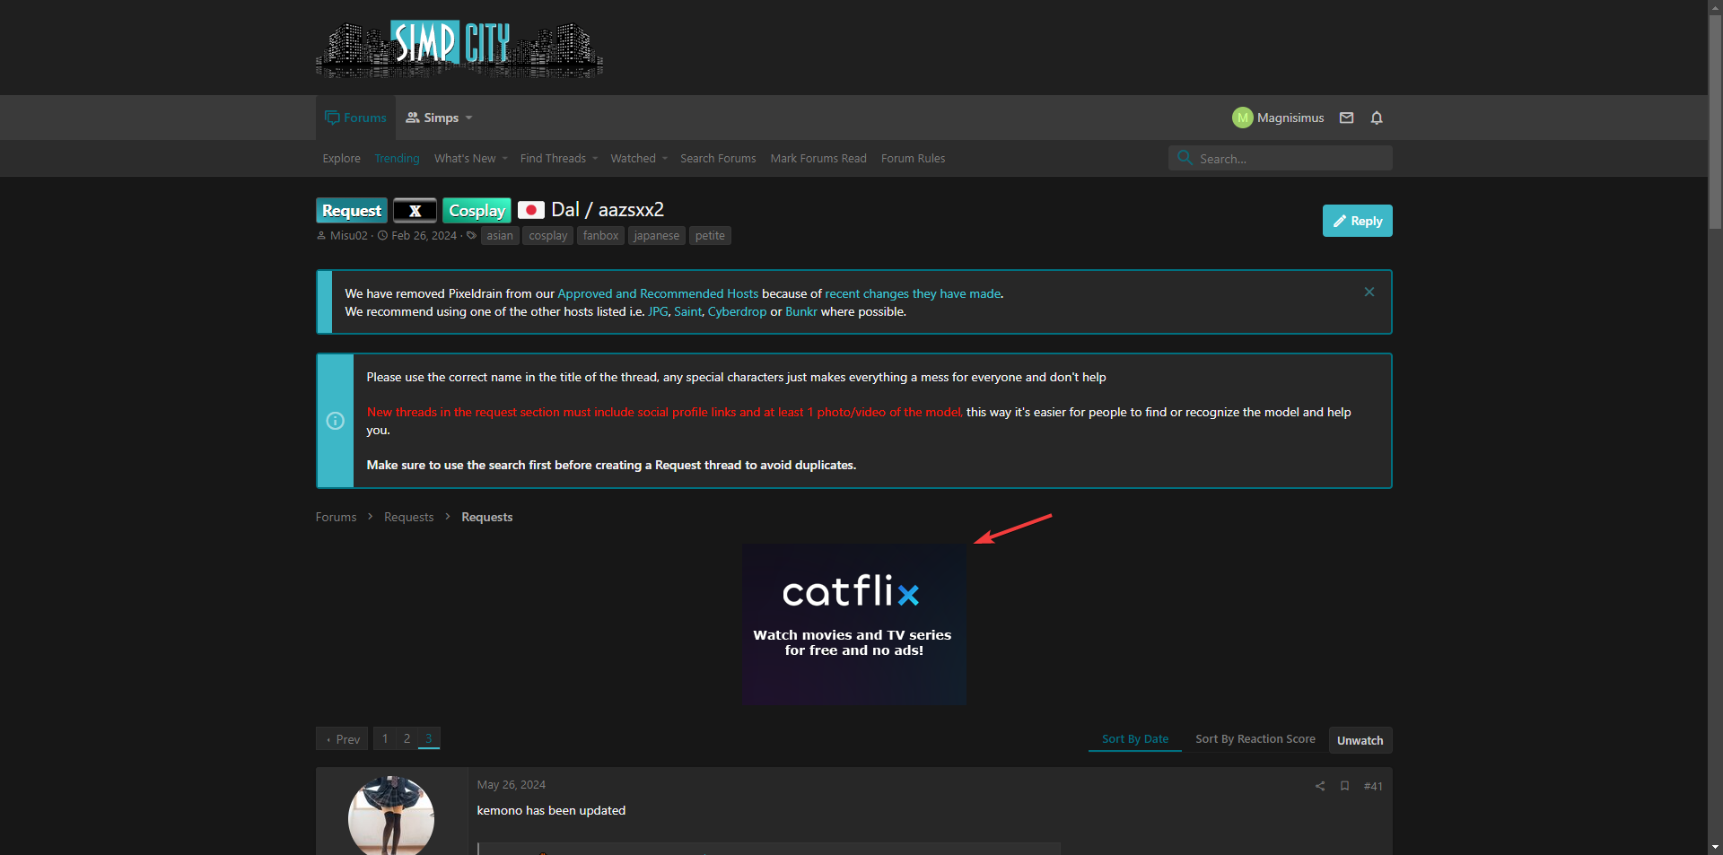
Task: Select Sort By Date option
Action: [x=1134, y=739]
